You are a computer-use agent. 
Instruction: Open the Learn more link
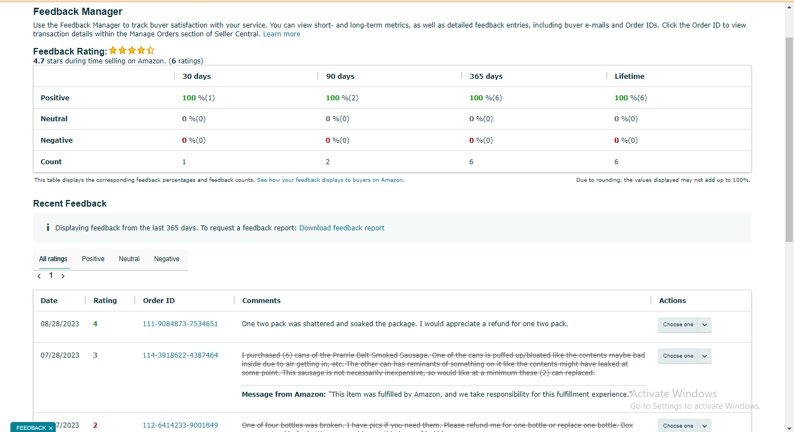click(281, 34)
